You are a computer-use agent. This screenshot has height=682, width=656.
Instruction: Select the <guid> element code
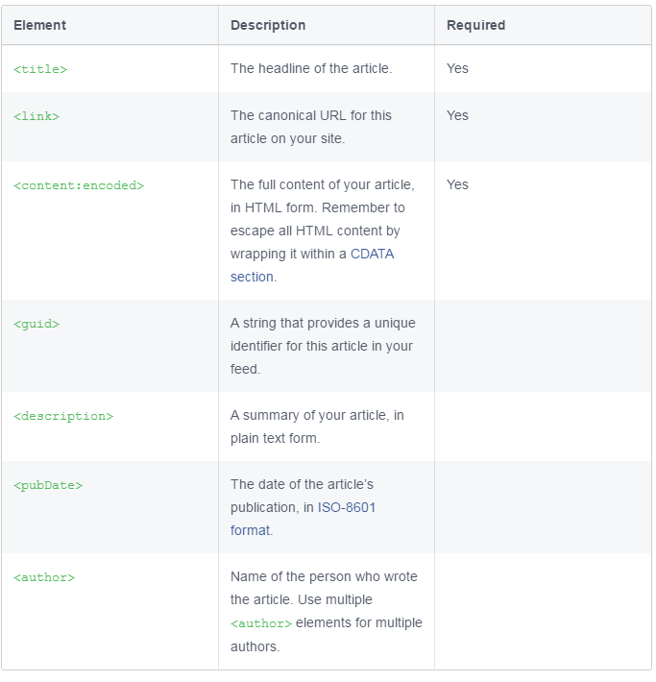coord(36,324)
